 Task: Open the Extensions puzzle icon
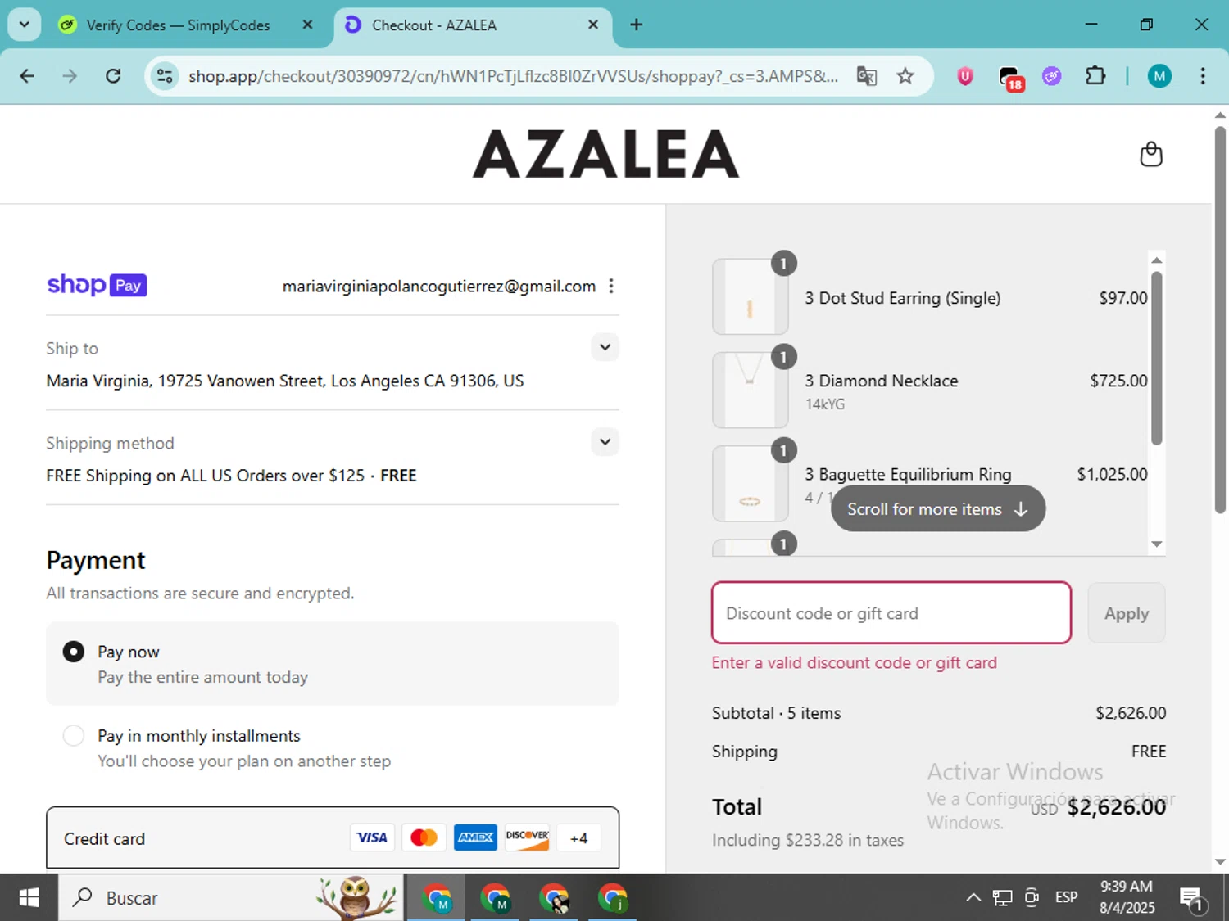coord(1095,76)
